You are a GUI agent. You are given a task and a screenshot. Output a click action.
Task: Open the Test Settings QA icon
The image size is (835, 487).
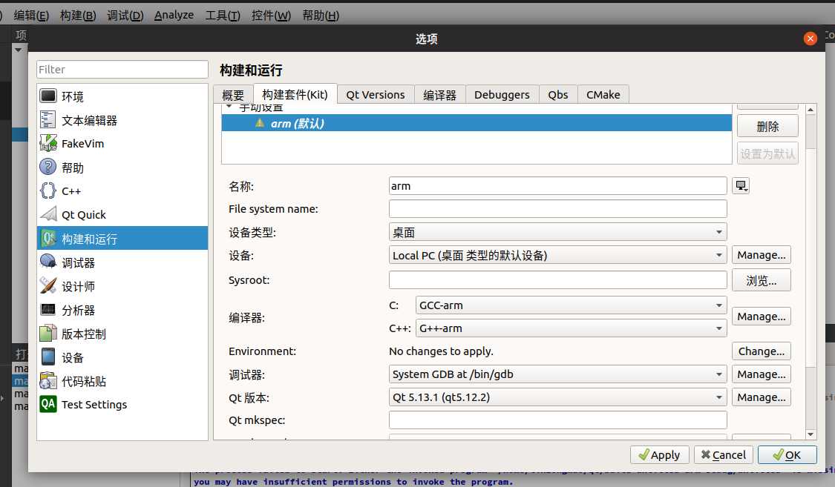48,404
